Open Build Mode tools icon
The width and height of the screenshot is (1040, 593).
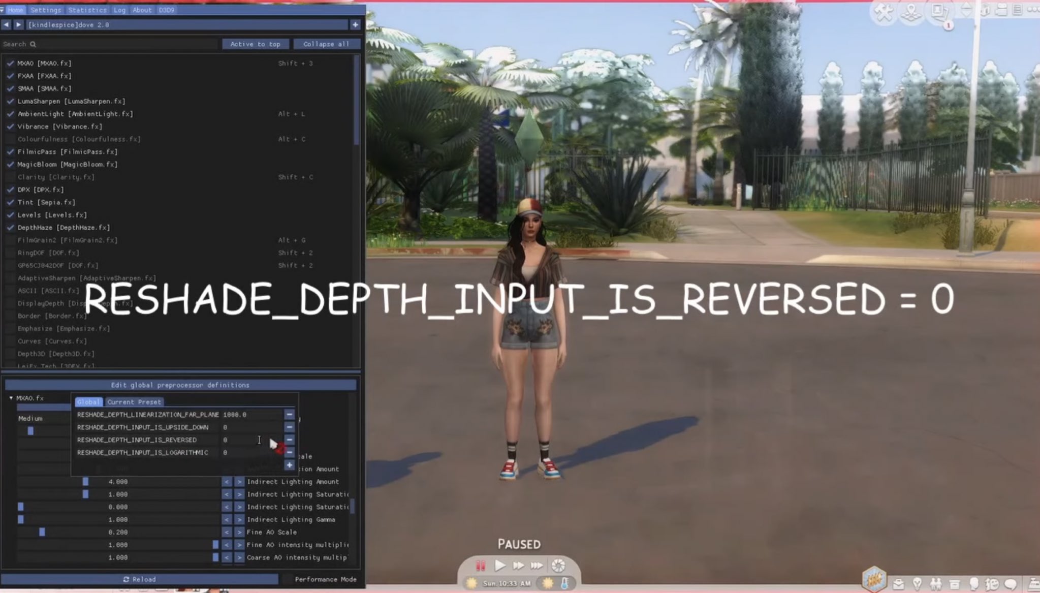coord(884,12)
